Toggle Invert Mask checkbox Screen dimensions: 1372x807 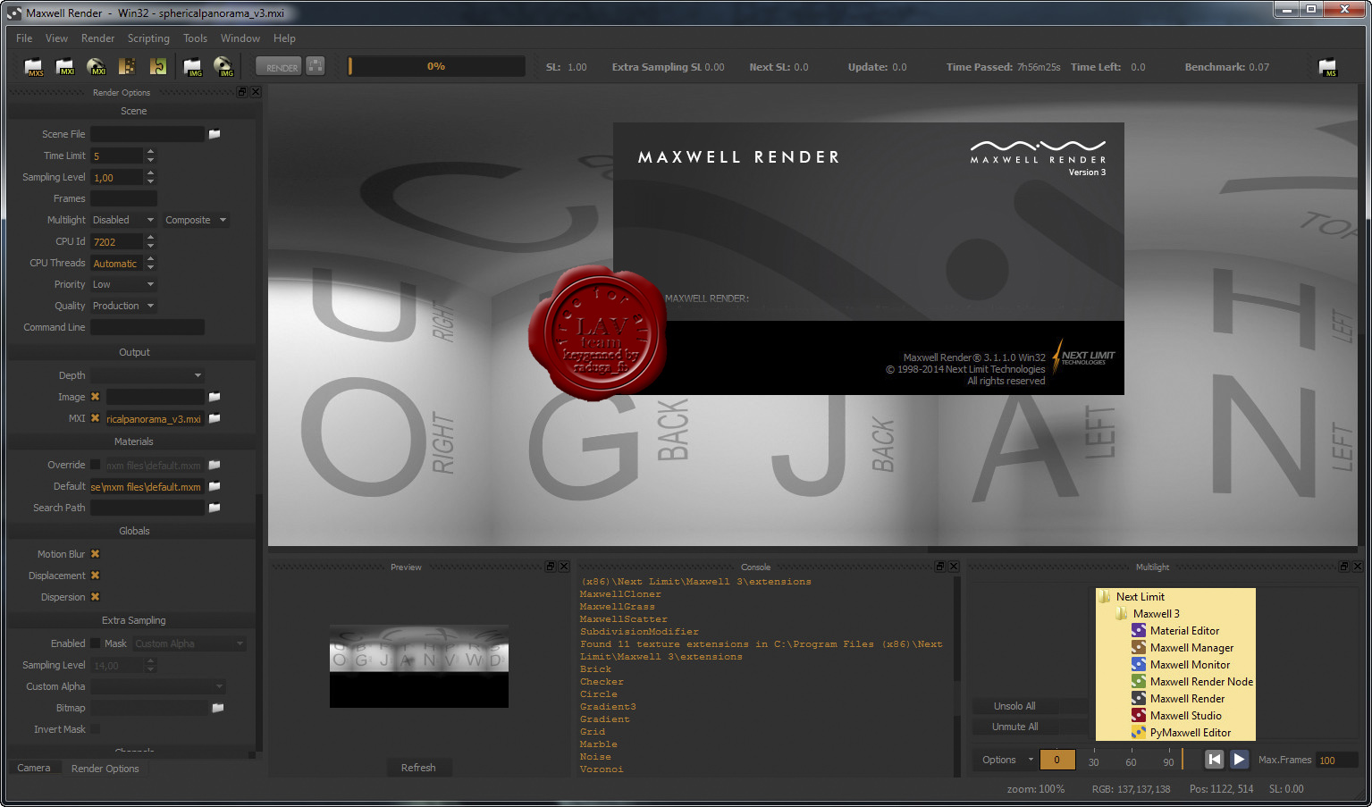click(x=96, y=729)
